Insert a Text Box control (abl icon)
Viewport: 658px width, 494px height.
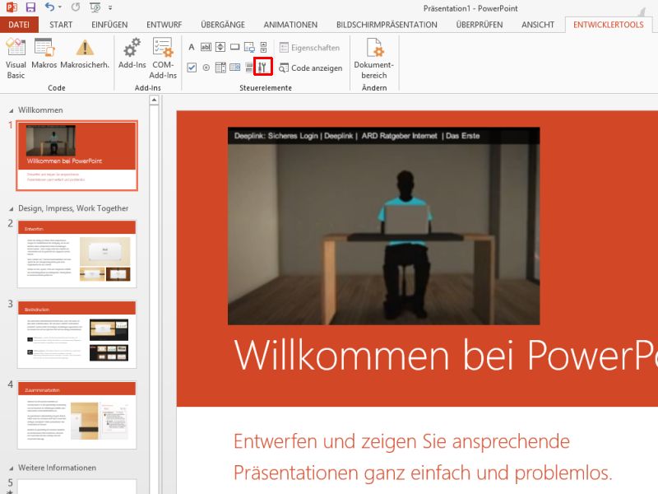(x=206, y=47)
